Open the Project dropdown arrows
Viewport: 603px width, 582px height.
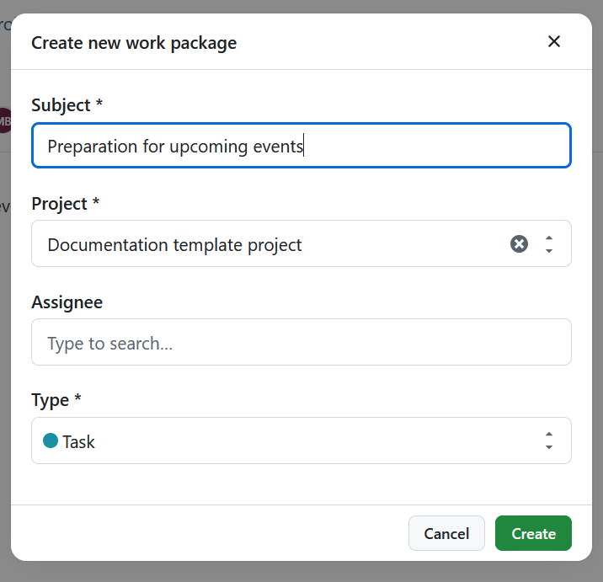549,244
